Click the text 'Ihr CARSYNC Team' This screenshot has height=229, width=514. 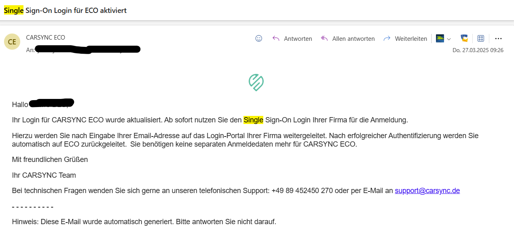tap(44, 175)
